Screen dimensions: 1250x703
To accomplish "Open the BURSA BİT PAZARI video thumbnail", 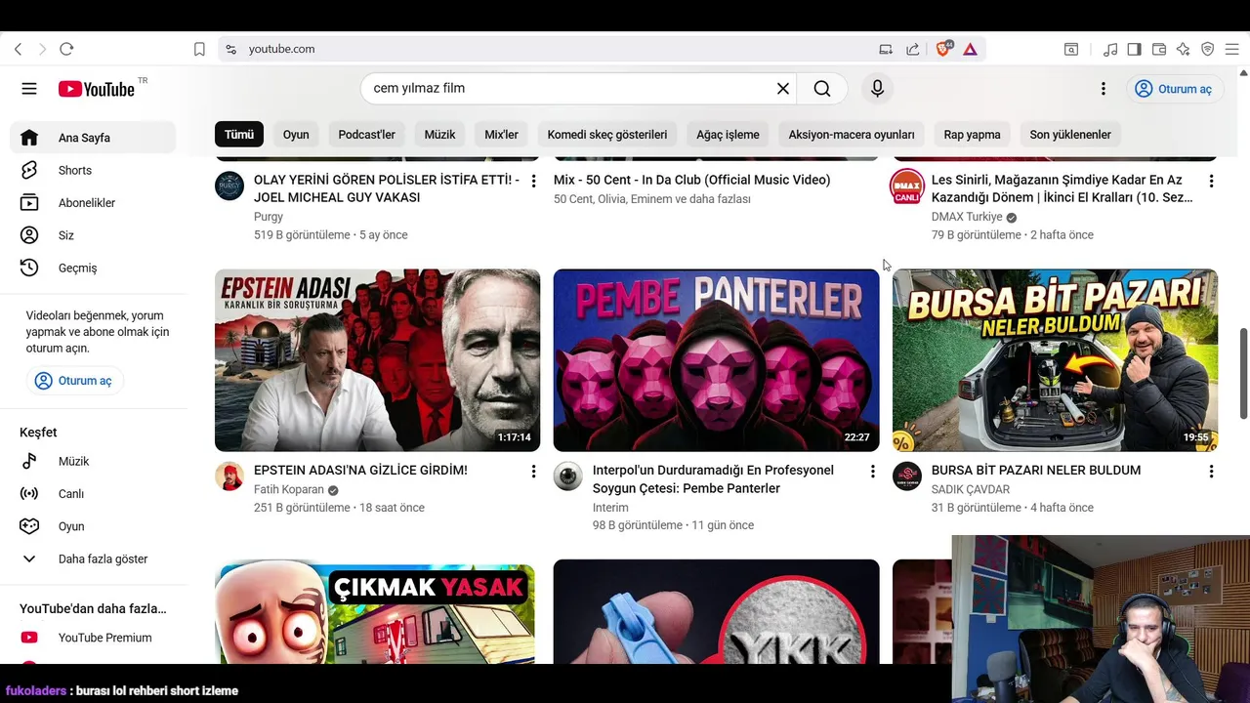I will 1055,360.
